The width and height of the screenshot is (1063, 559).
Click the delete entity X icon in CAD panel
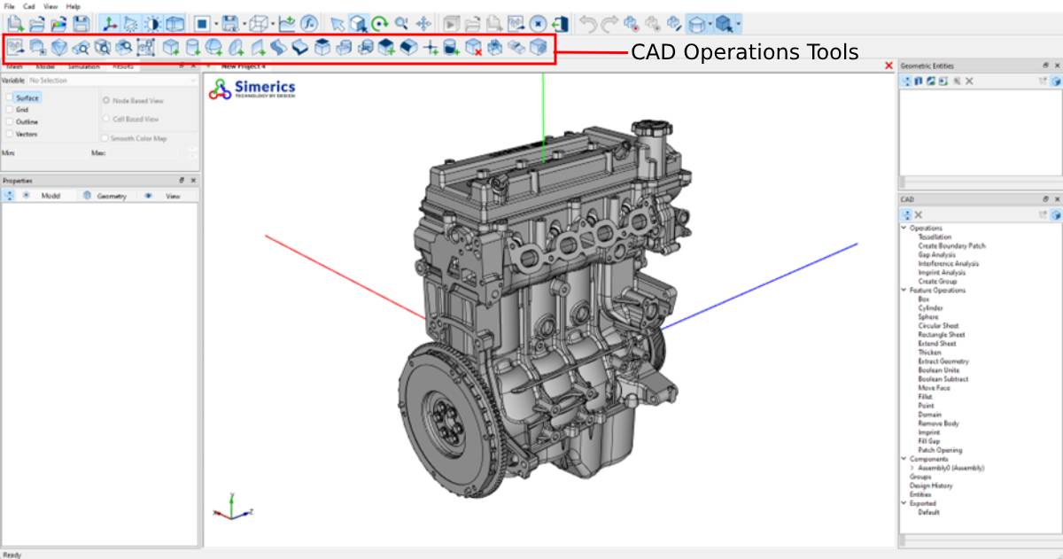[x=917, y=215]
